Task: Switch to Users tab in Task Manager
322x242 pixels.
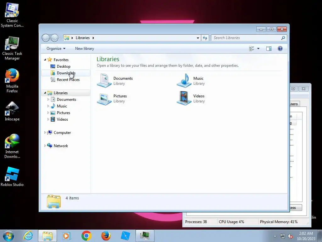Action: (x=294, y=104)
